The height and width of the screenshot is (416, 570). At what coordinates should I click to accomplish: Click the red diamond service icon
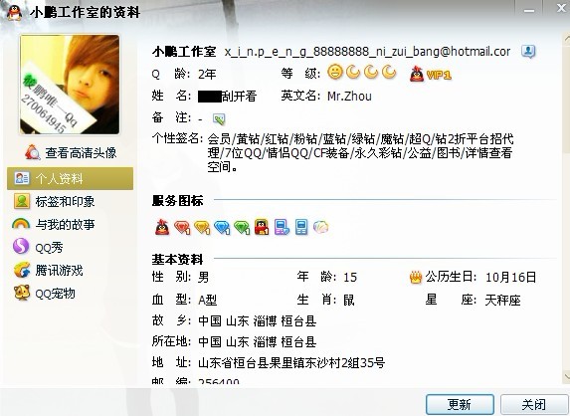coord(182,227)
